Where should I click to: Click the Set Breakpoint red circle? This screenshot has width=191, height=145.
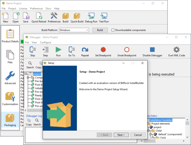click(x=103, y=50)
